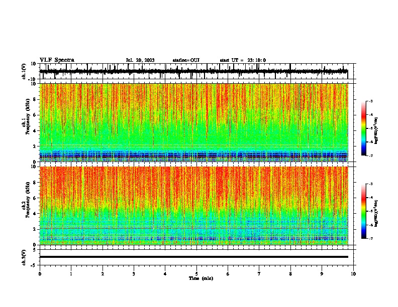Click inside the ch.1 spectrogram plot
The width and height of the screenshot is (398, 307).
193,122
